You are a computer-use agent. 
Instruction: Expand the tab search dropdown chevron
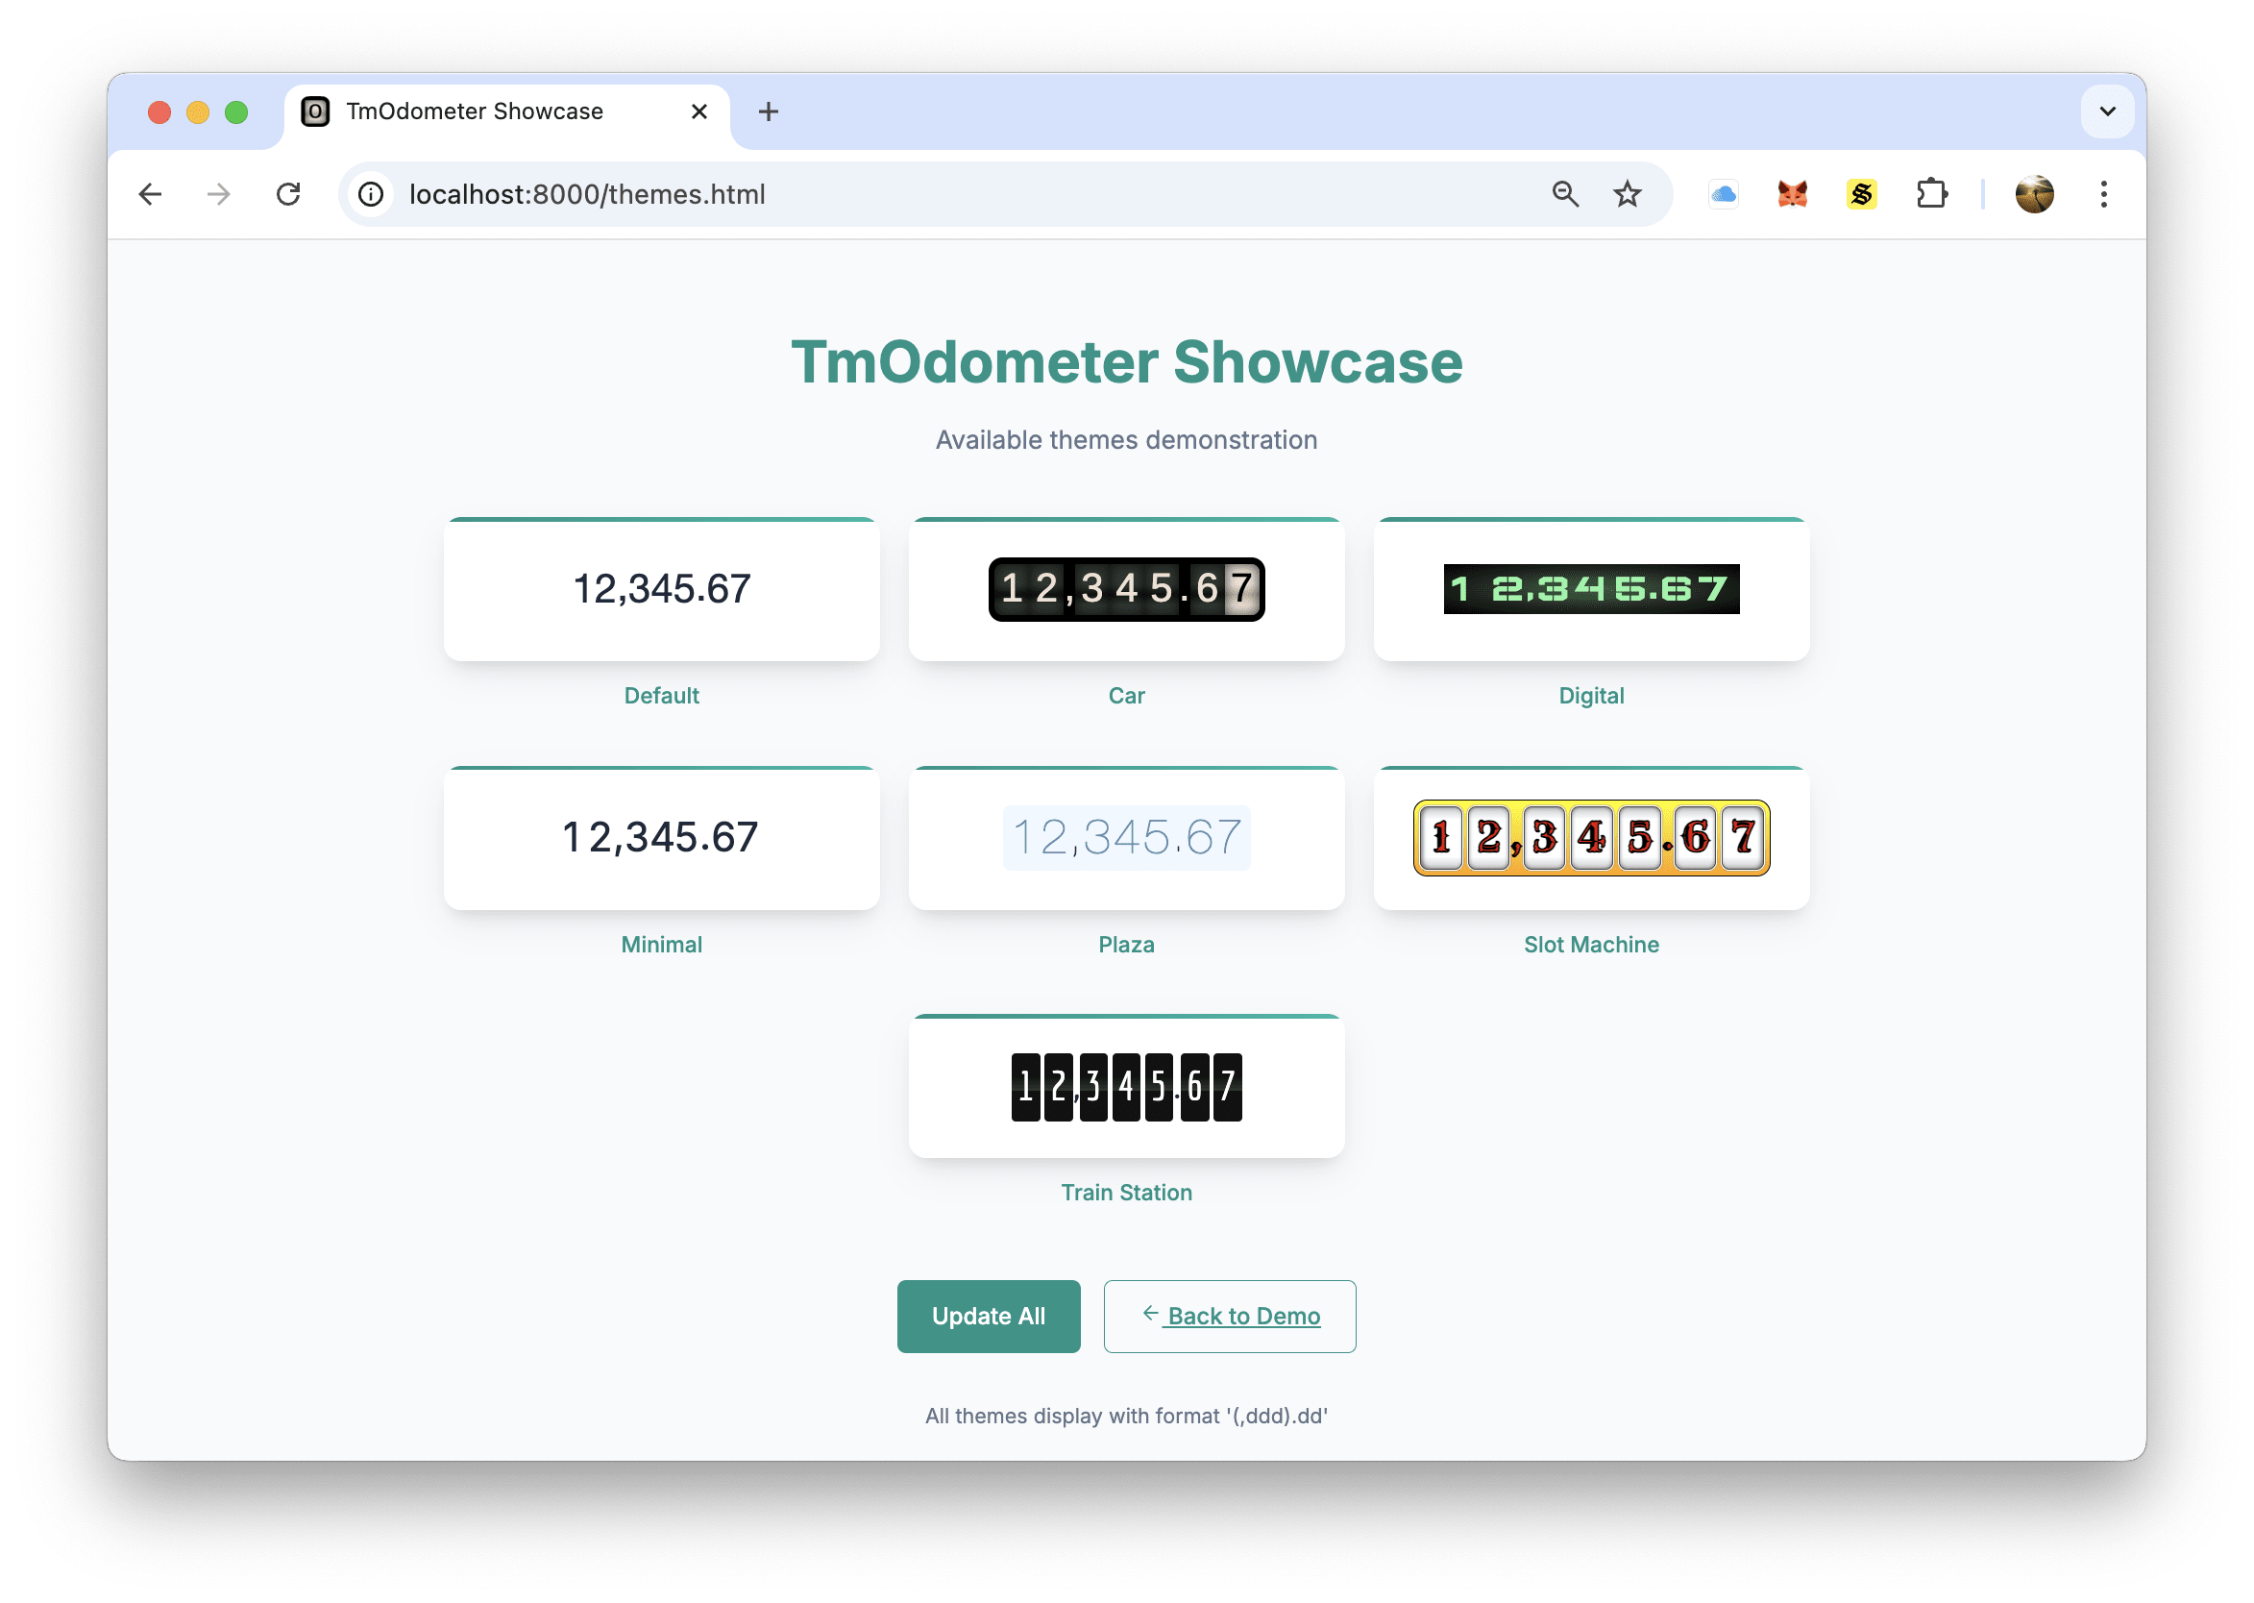coord(2107,111)
